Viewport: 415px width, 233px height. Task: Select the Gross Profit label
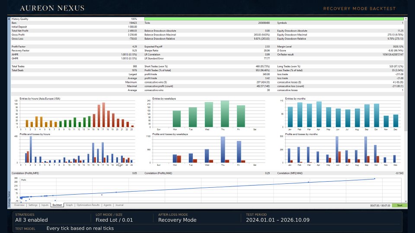pos(18,35)
